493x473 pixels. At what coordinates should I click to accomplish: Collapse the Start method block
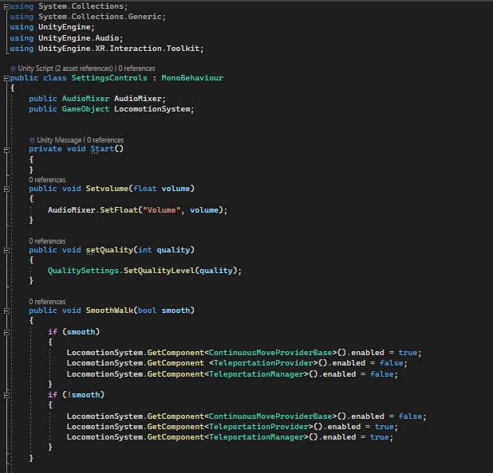(6, 149)
